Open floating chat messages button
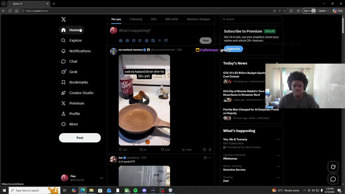The width and height of the screenshot is (345, 194). (x=333, y=179)
